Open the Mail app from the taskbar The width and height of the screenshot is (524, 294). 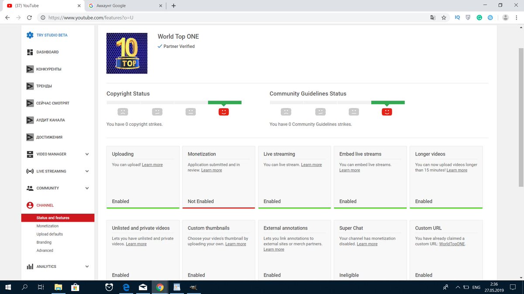143,287
